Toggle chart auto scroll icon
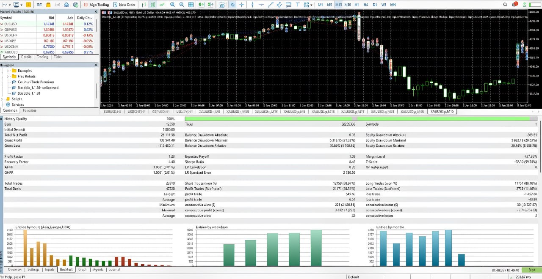This screenshot has height=279, width=542. [x=201, y=5]
